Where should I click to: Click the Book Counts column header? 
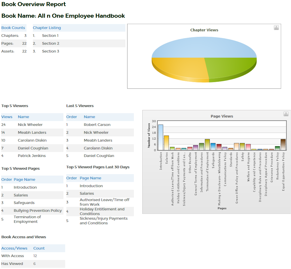pyautogui.click(x=13, y=28)
